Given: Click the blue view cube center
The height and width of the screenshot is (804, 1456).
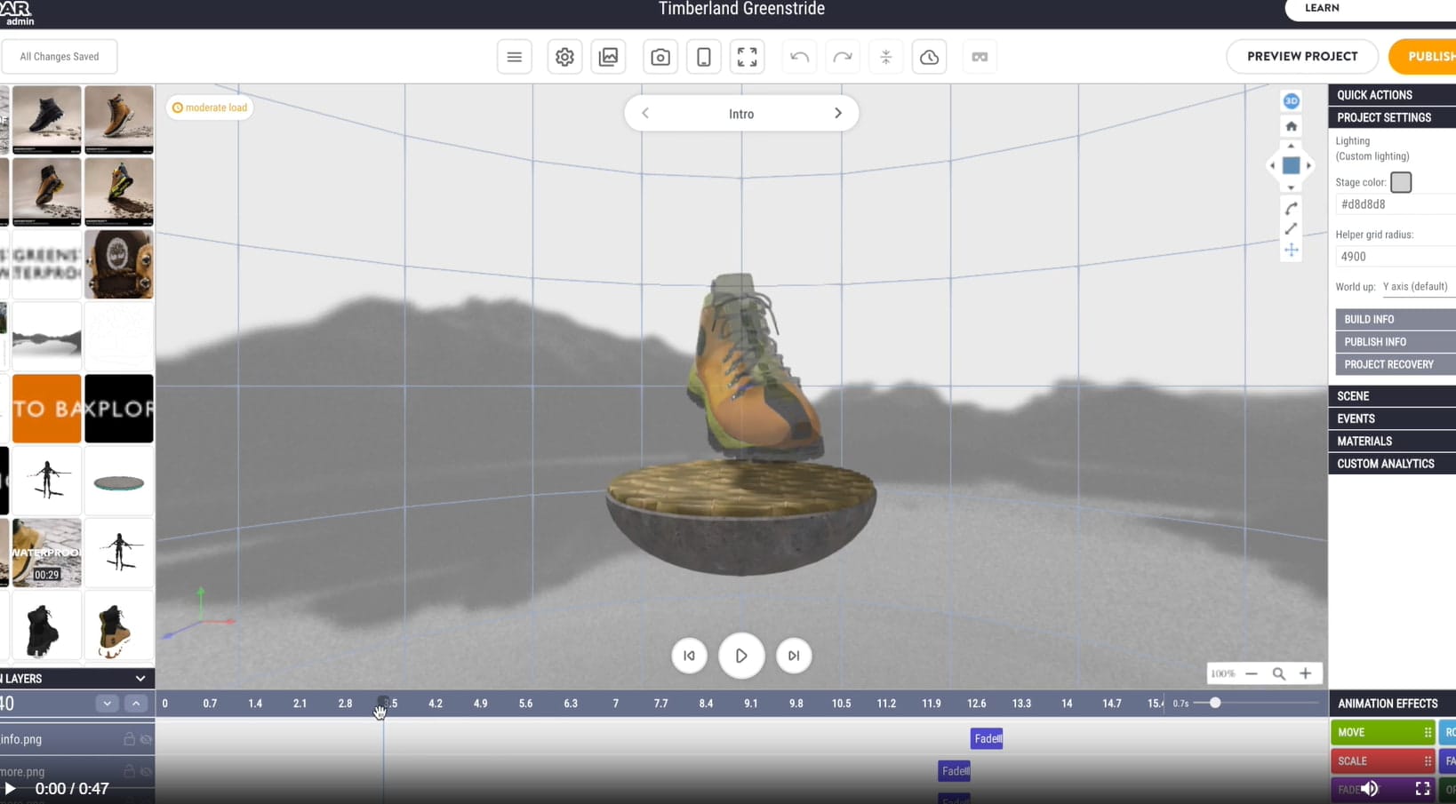Looking at the screenshot, I should [x=1292, y=166].
